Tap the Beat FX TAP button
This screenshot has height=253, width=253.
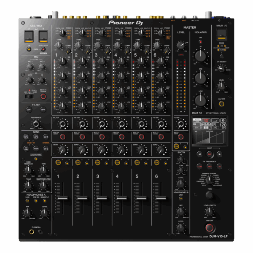click(x=210, y=154)
